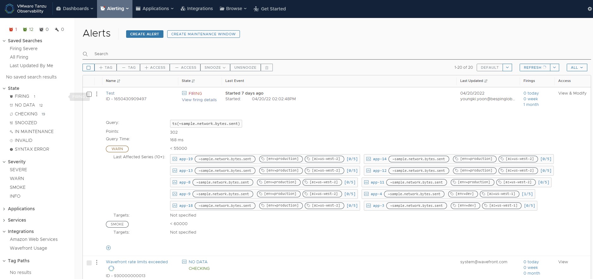Click the circular plus icon below Targets

[108, 248]
